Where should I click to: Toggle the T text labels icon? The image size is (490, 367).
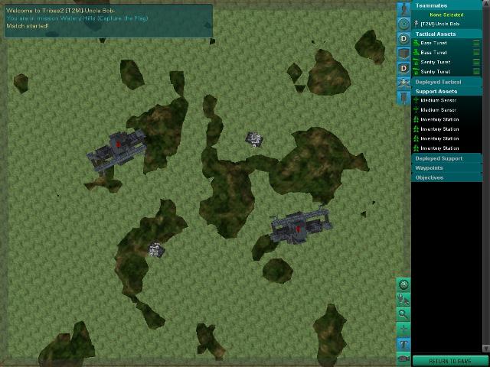[403, 344]
